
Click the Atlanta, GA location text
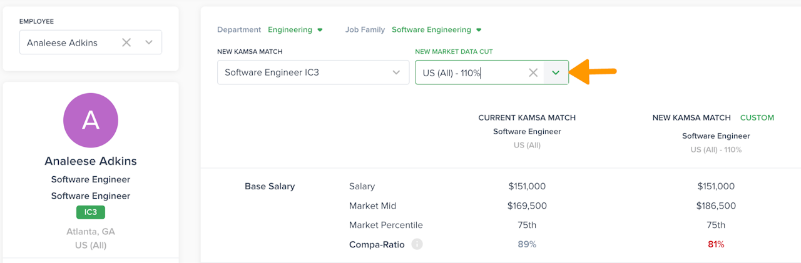pyautogui.click(x=91, y=231)
